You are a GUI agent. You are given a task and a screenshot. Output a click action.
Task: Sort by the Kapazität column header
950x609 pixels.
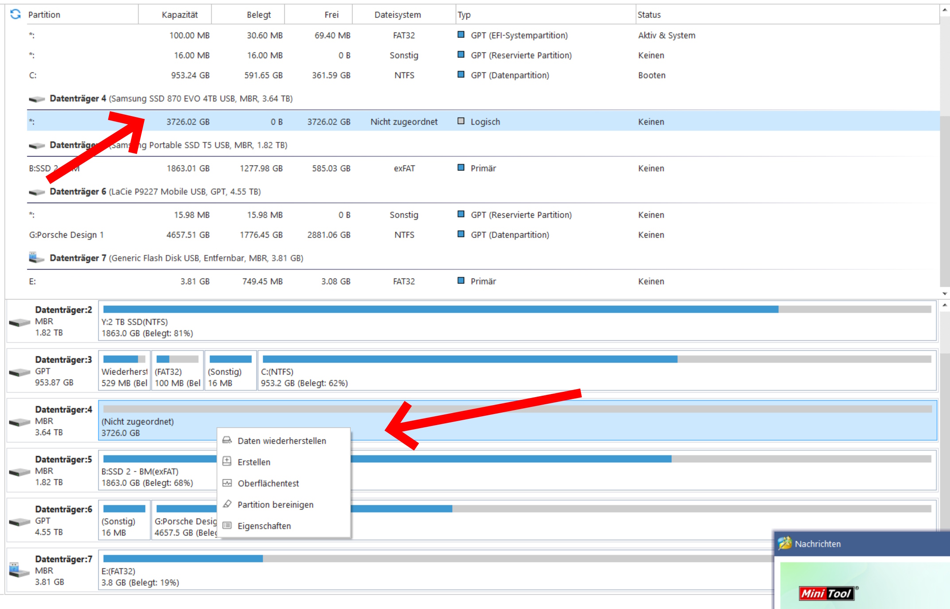pos(179,15)
